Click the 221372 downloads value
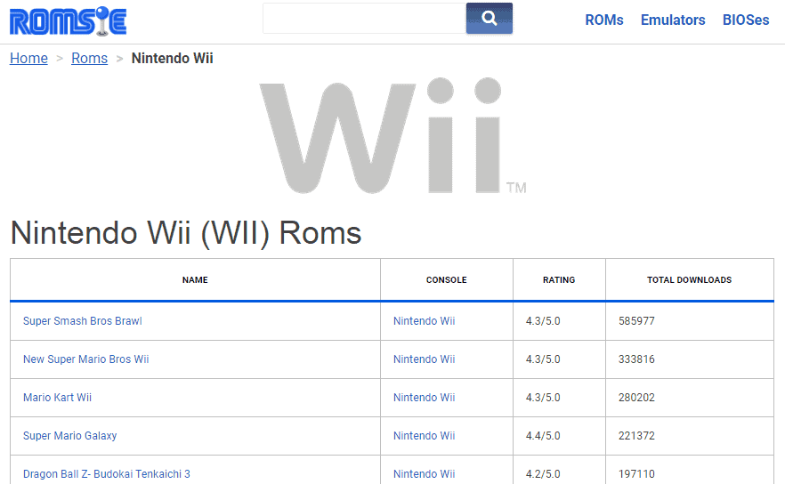 [x=637, y=435]
